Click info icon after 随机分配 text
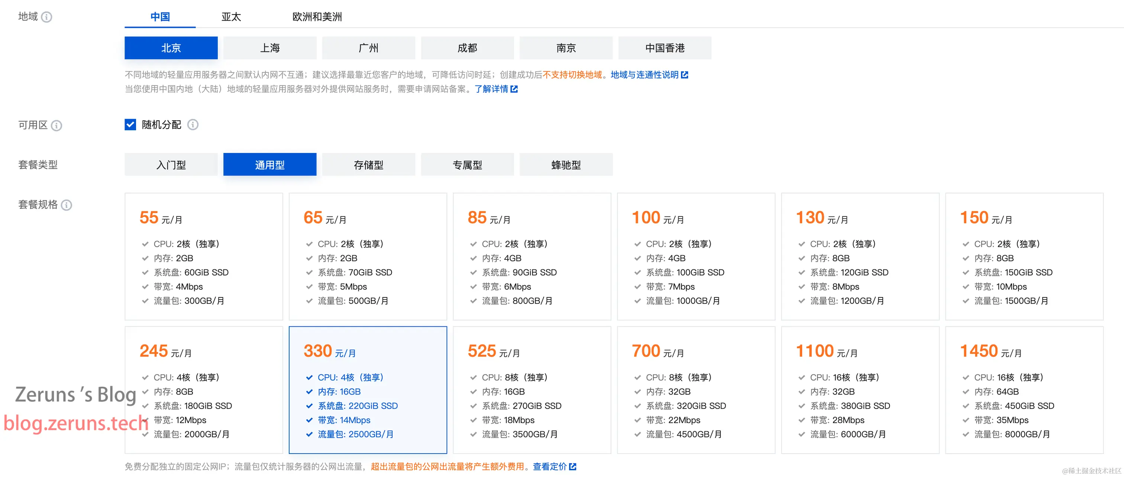 coord(193,125)
